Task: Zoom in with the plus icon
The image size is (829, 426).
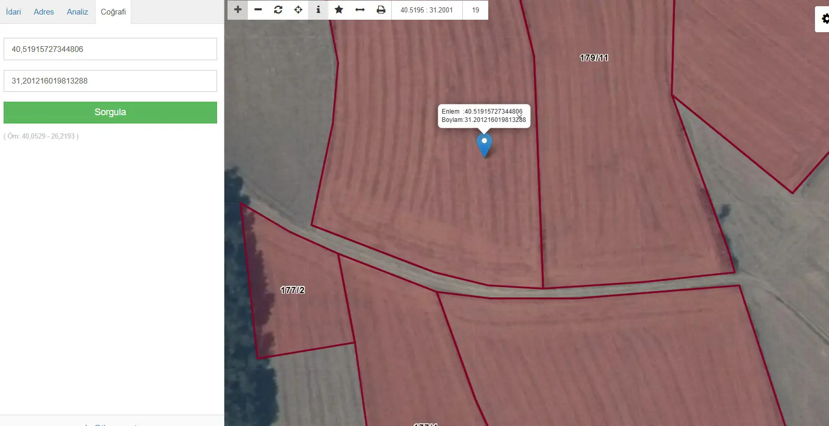Action: coord(238,10)
